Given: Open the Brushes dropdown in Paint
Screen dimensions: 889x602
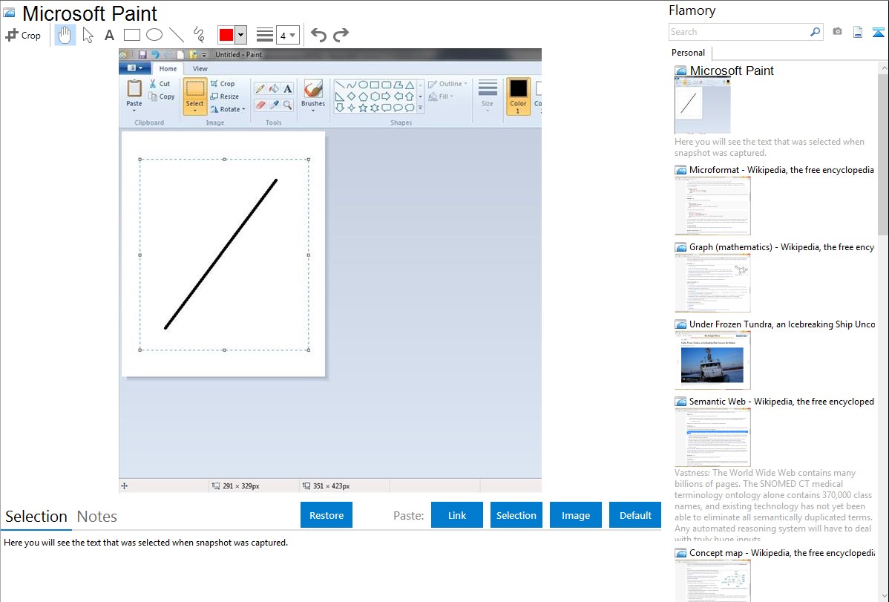Looking at the screenshot, I should pyautogui.click(x=313, y=95).
